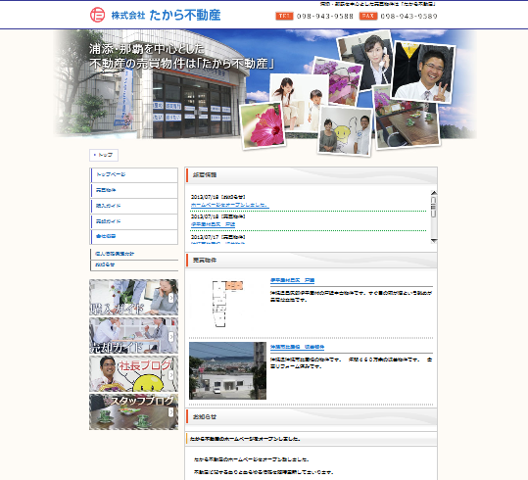Click the white house property photo
The height and width of the screenshot is (480, 528).
pyautogui.click(x=227, y=370)
